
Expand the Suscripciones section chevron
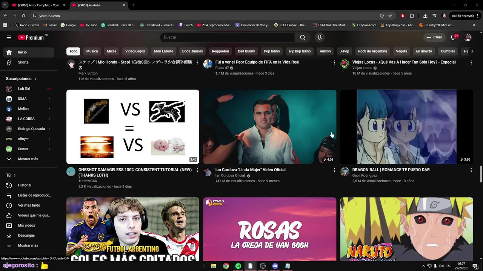pos(35,79)
